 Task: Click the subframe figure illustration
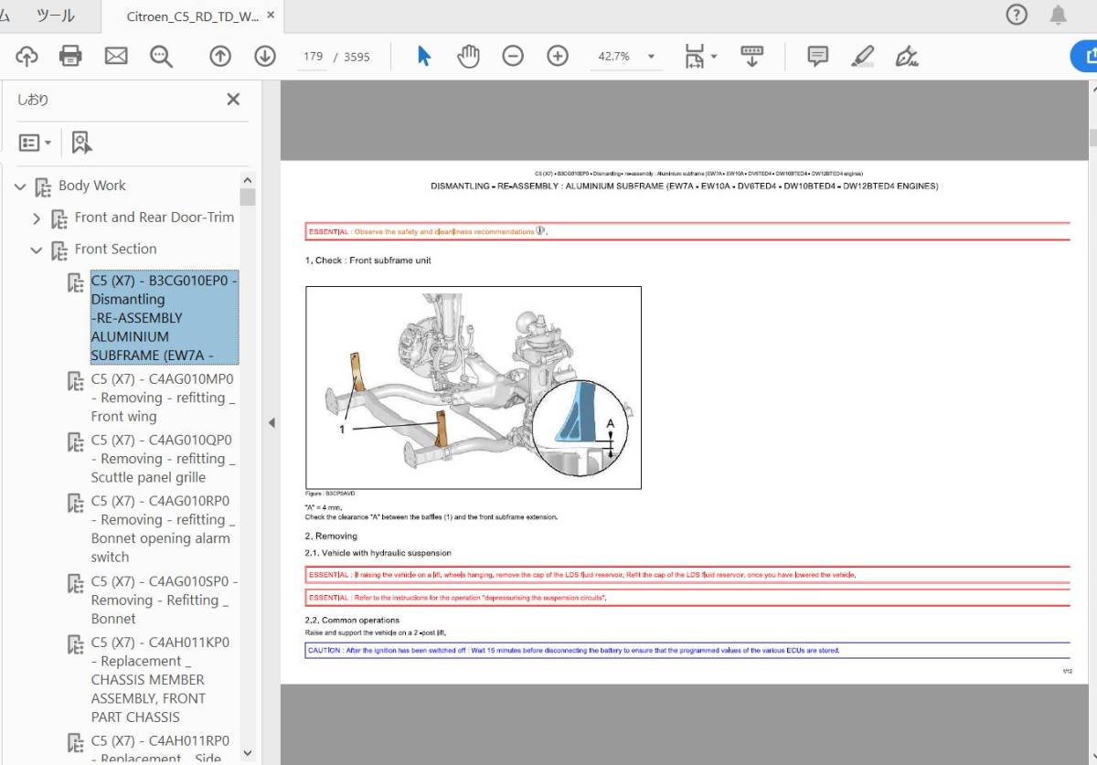pyautogui.click(x=473, y=388)
